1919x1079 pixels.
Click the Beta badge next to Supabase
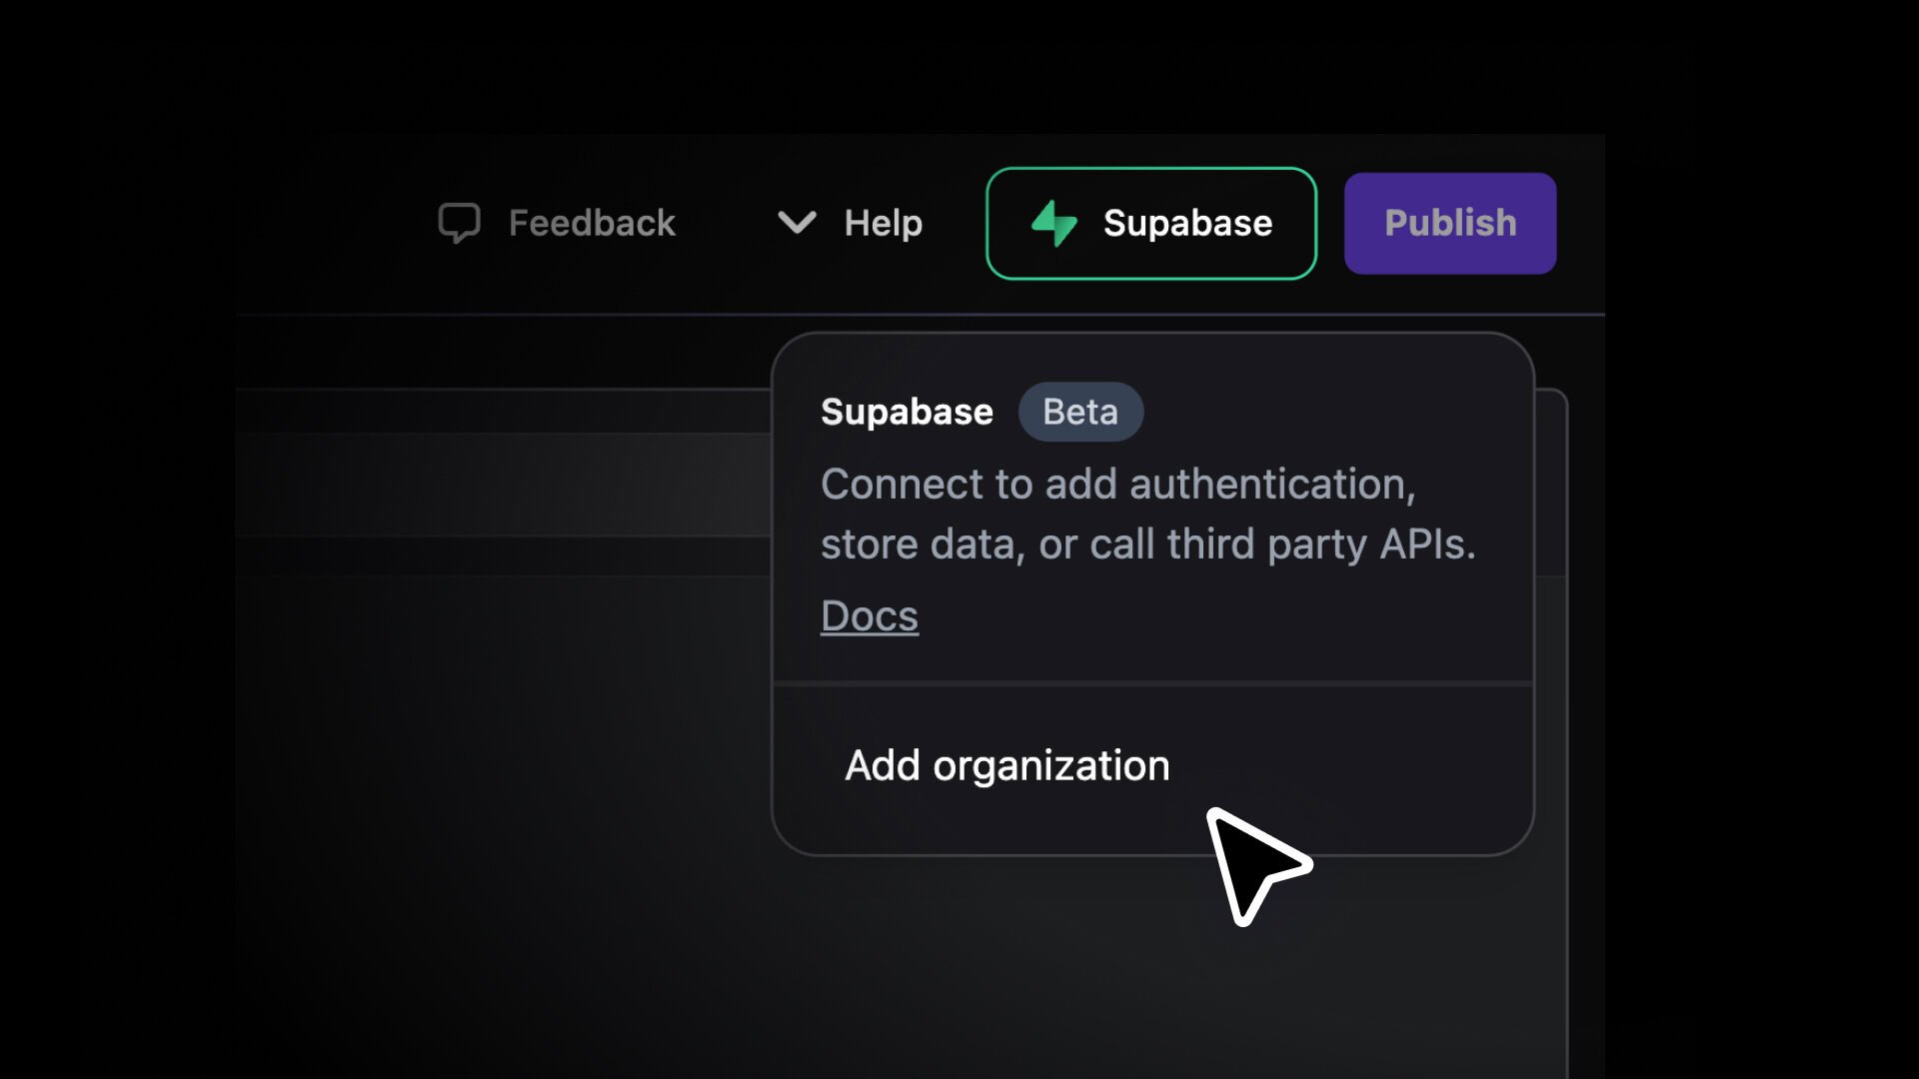(1080, 411)
